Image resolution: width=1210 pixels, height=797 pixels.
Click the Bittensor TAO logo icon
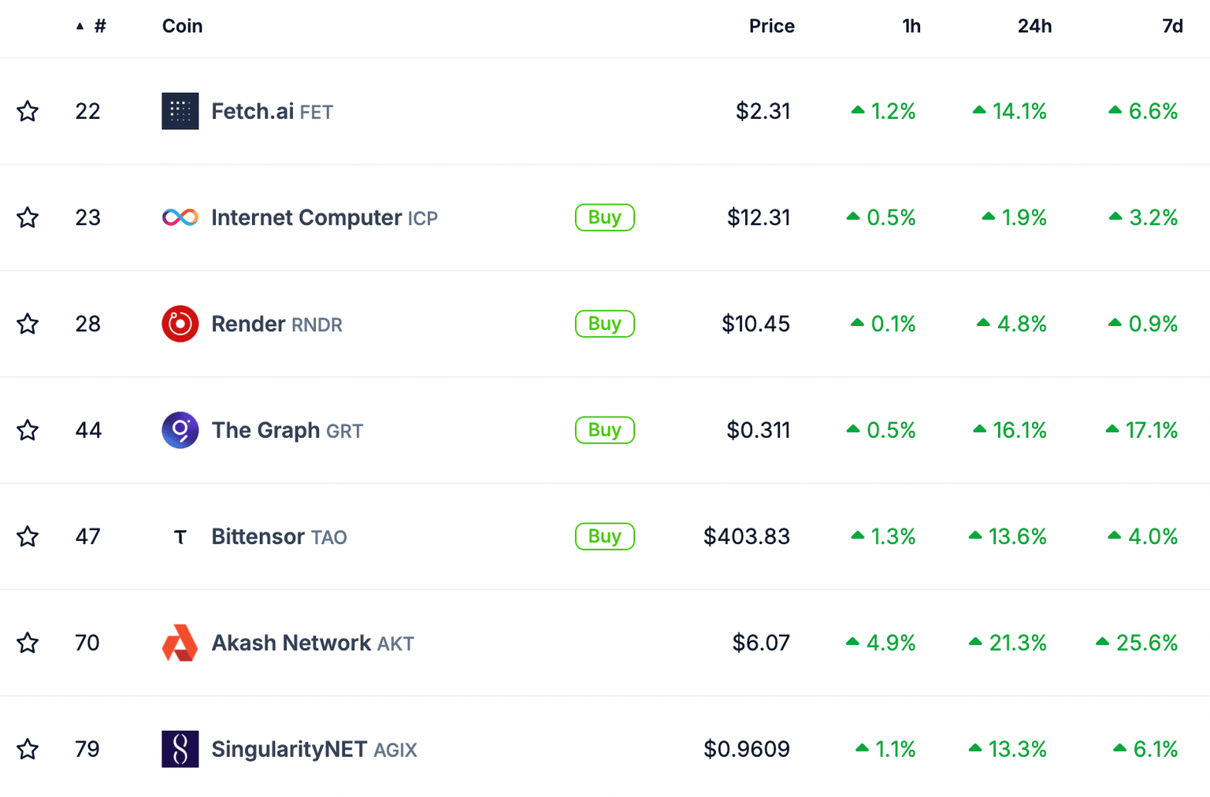coord(180,537)
